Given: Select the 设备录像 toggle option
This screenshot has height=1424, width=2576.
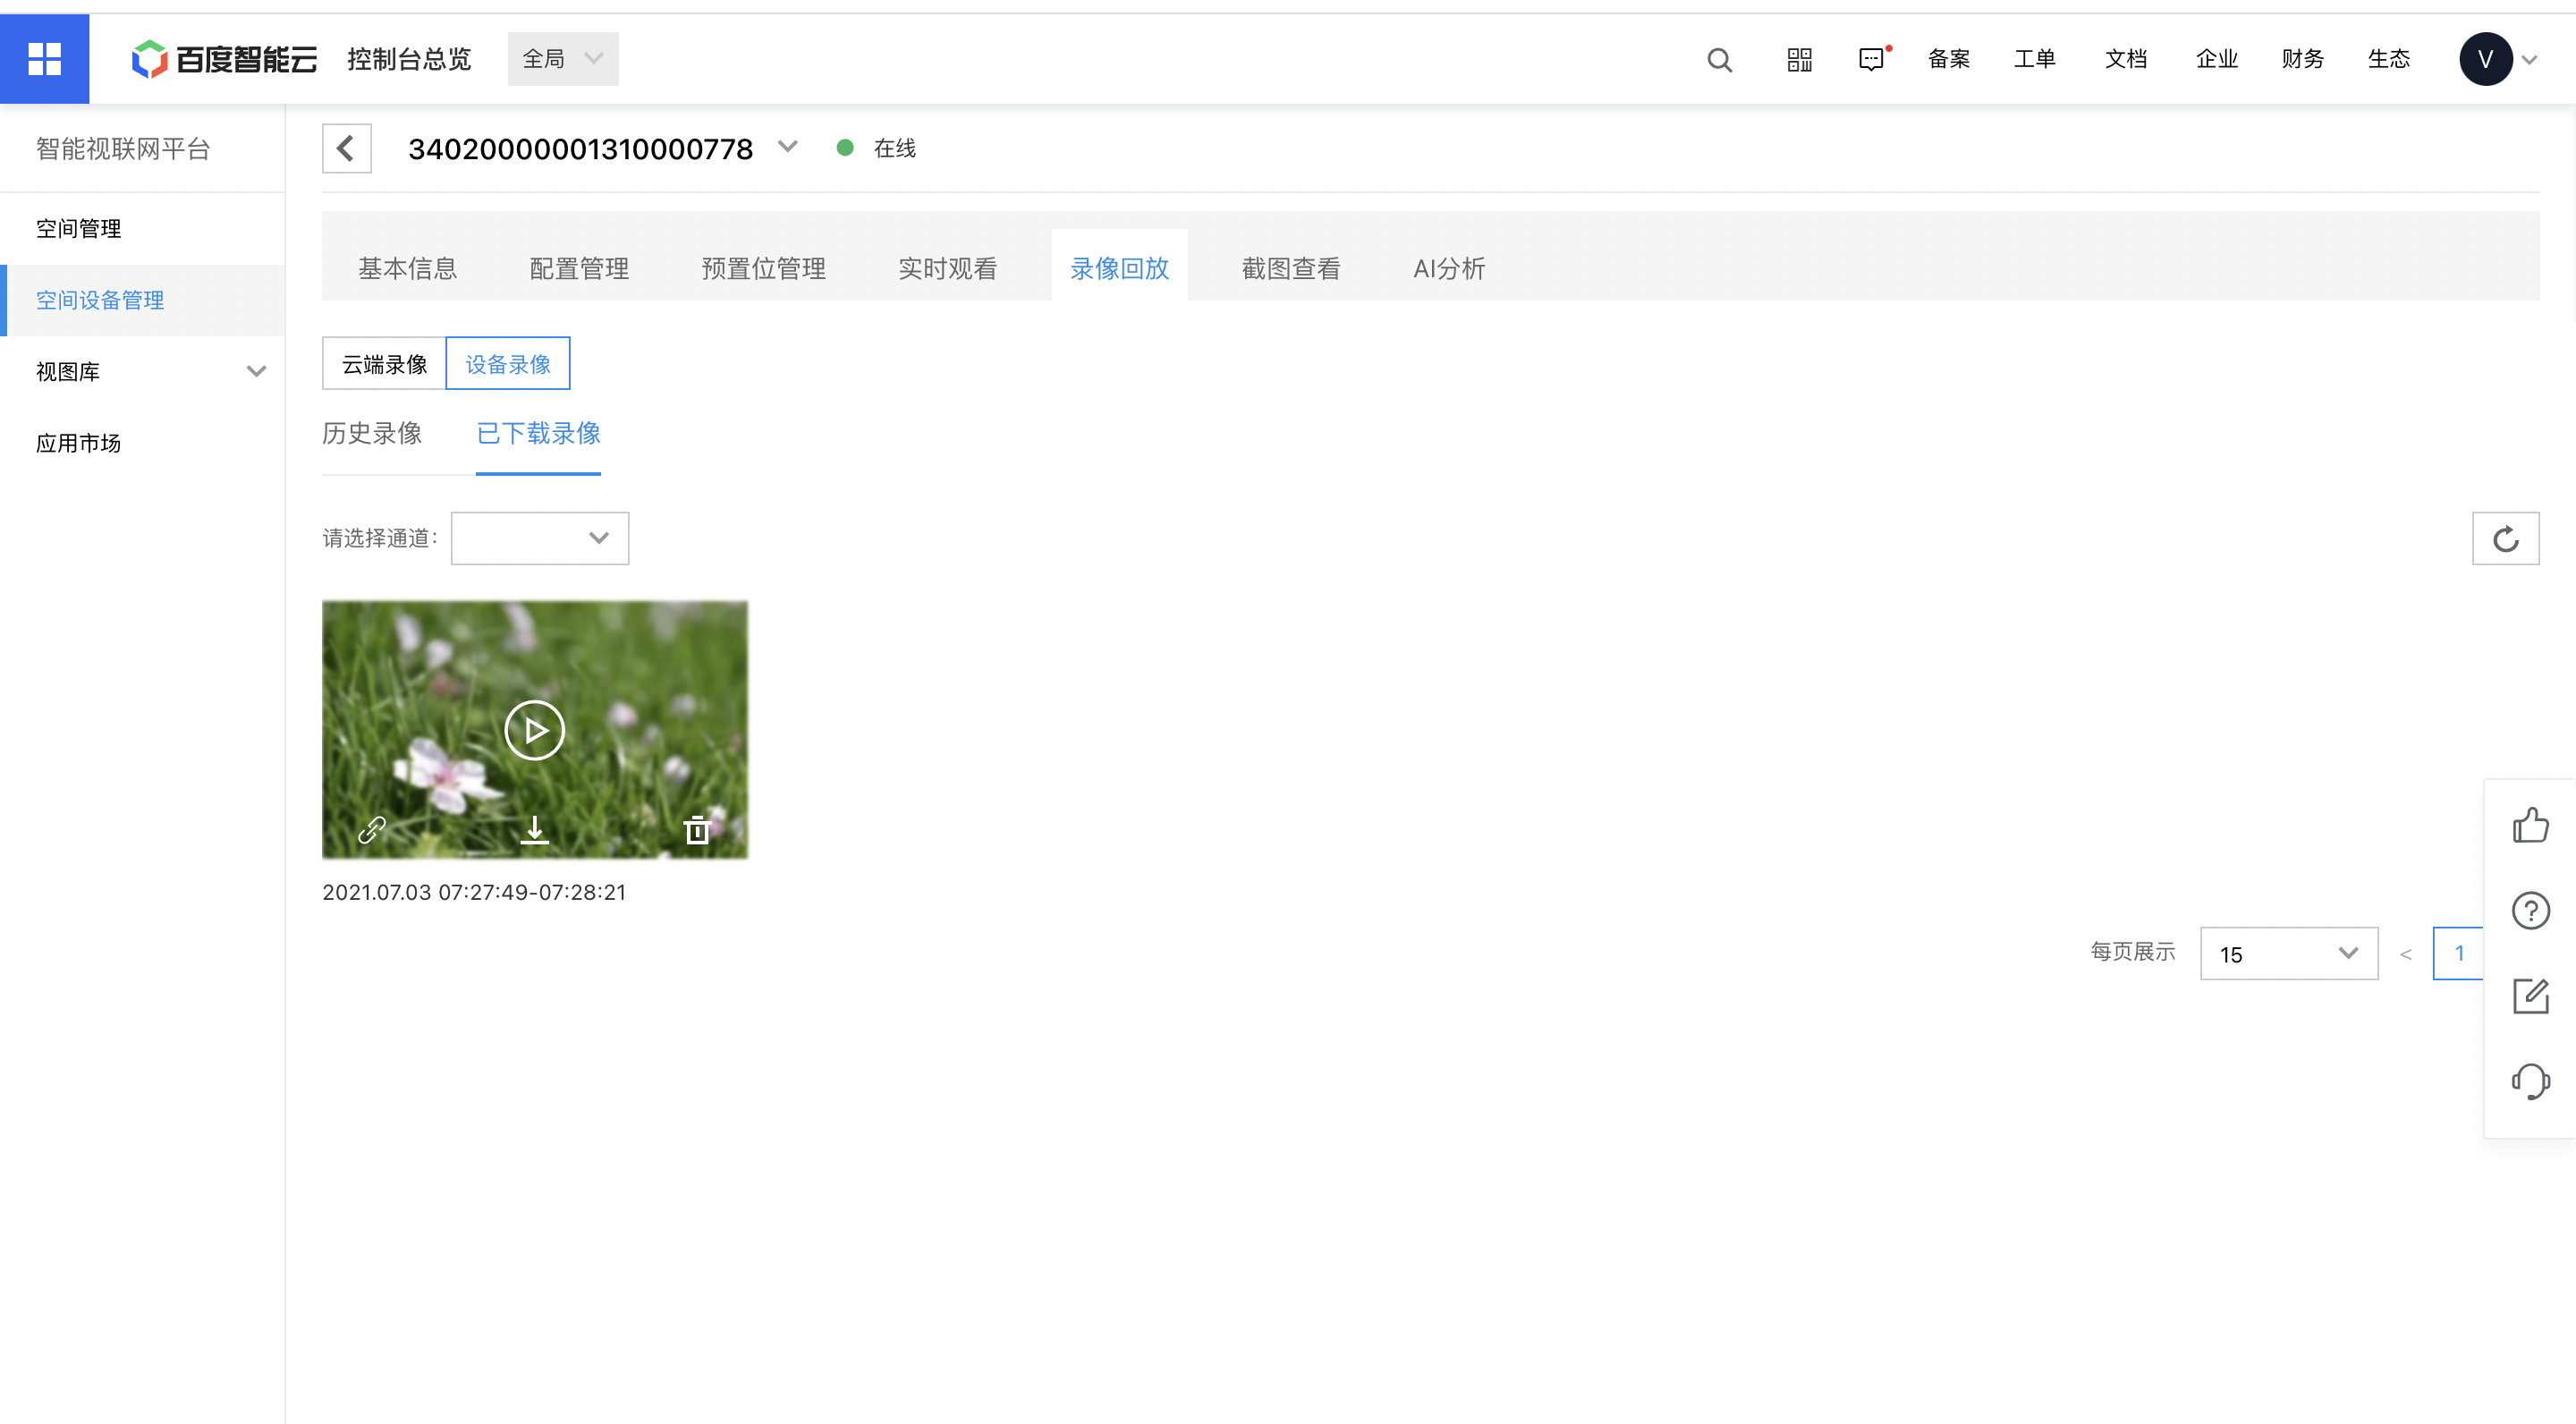Looking at the screenshot, I should (508, 363).
